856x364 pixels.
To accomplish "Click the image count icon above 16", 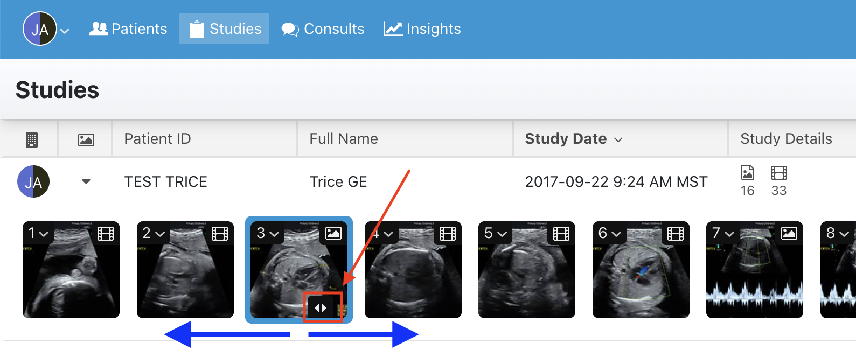I will 748,172.
